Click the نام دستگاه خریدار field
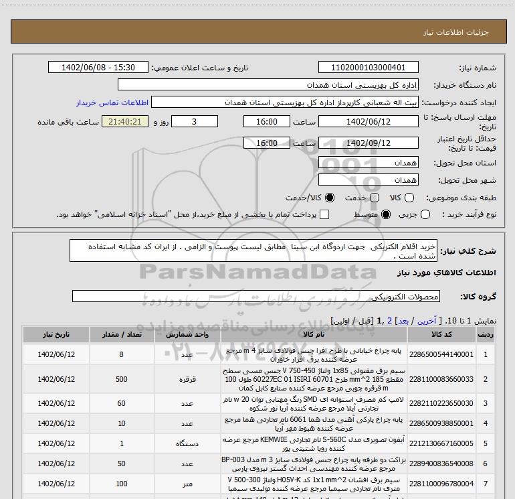 pyautogui.click(x=268, y=84)
